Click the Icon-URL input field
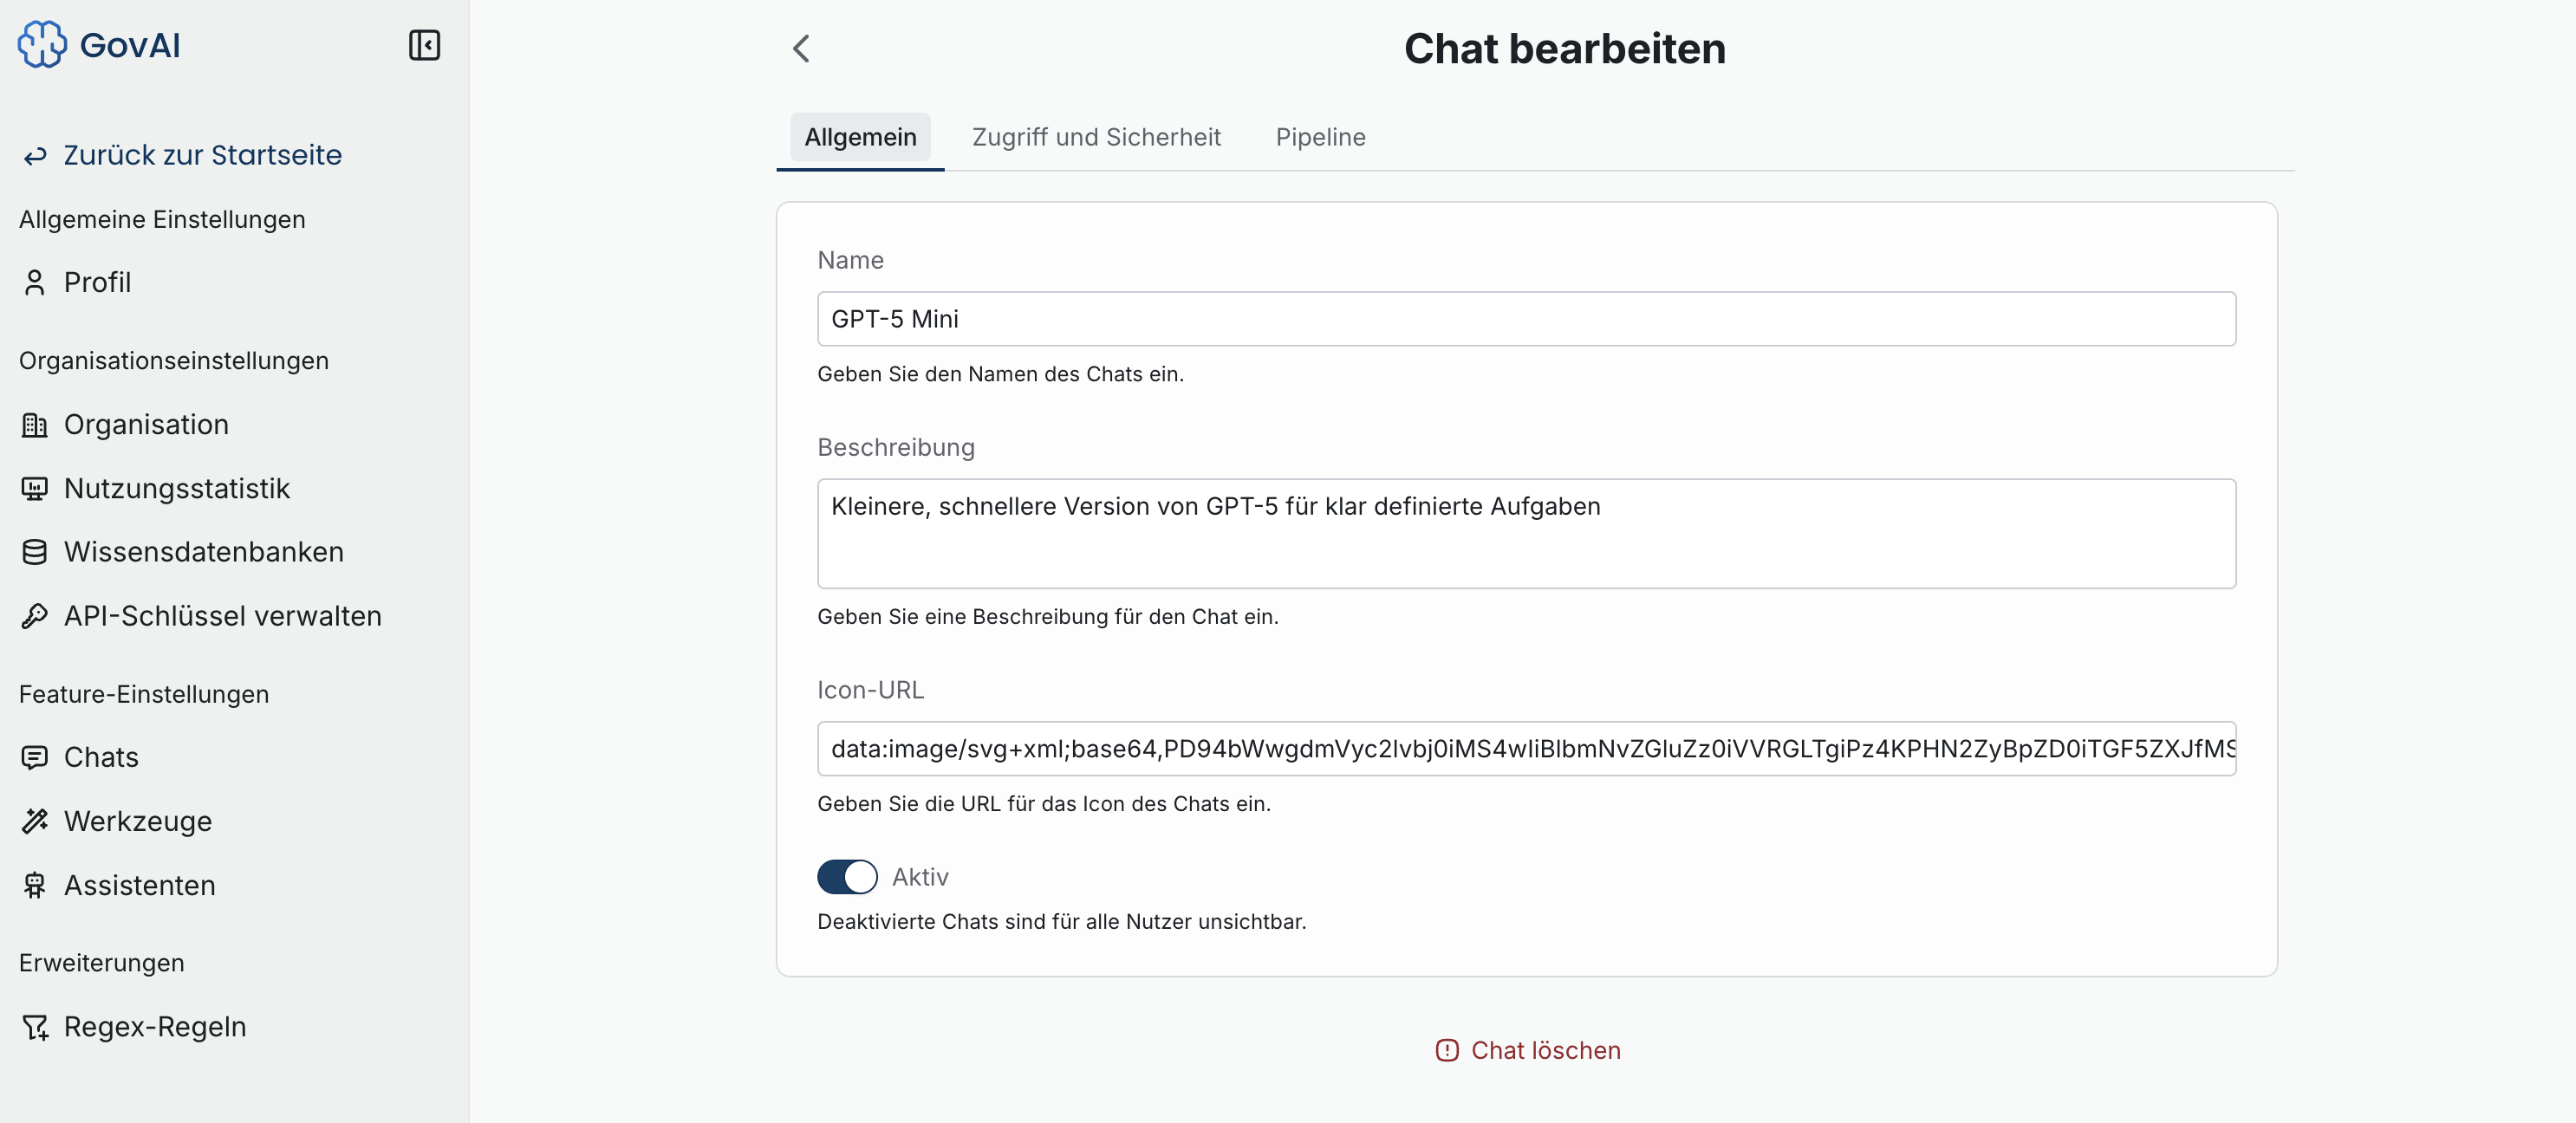The height and width of the screenshot is (1123, 2576). point(1526,749)
